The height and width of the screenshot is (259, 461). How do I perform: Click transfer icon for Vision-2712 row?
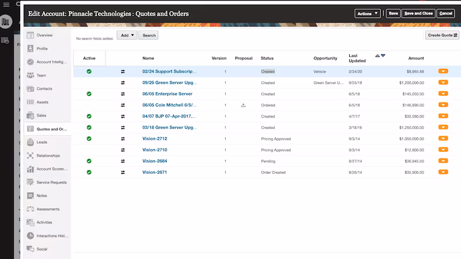(x=123, y=139)
